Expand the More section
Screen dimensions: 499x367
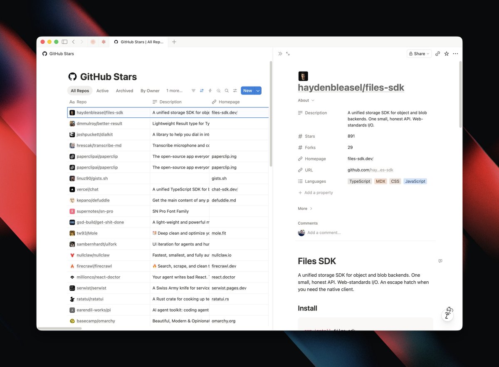point(305,208)
